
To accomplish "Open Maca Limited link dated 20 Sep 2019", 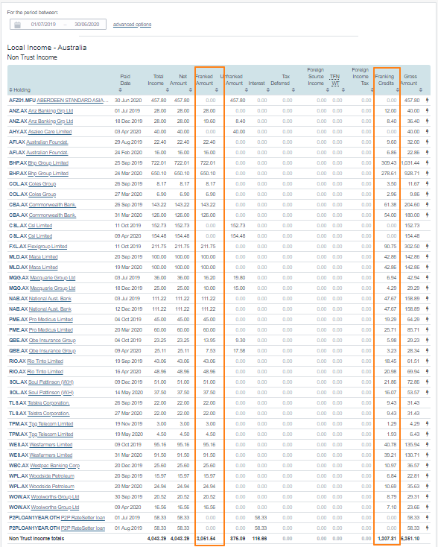I will (43, 257).
